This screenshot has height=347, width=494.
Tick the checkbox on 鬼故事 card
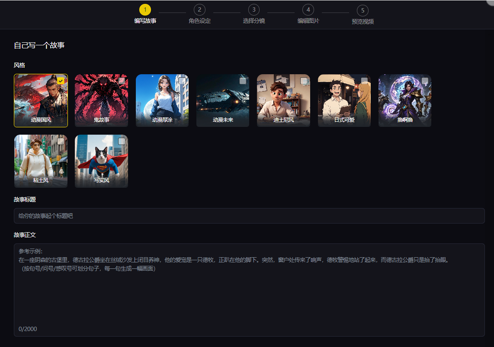point(122,81)
